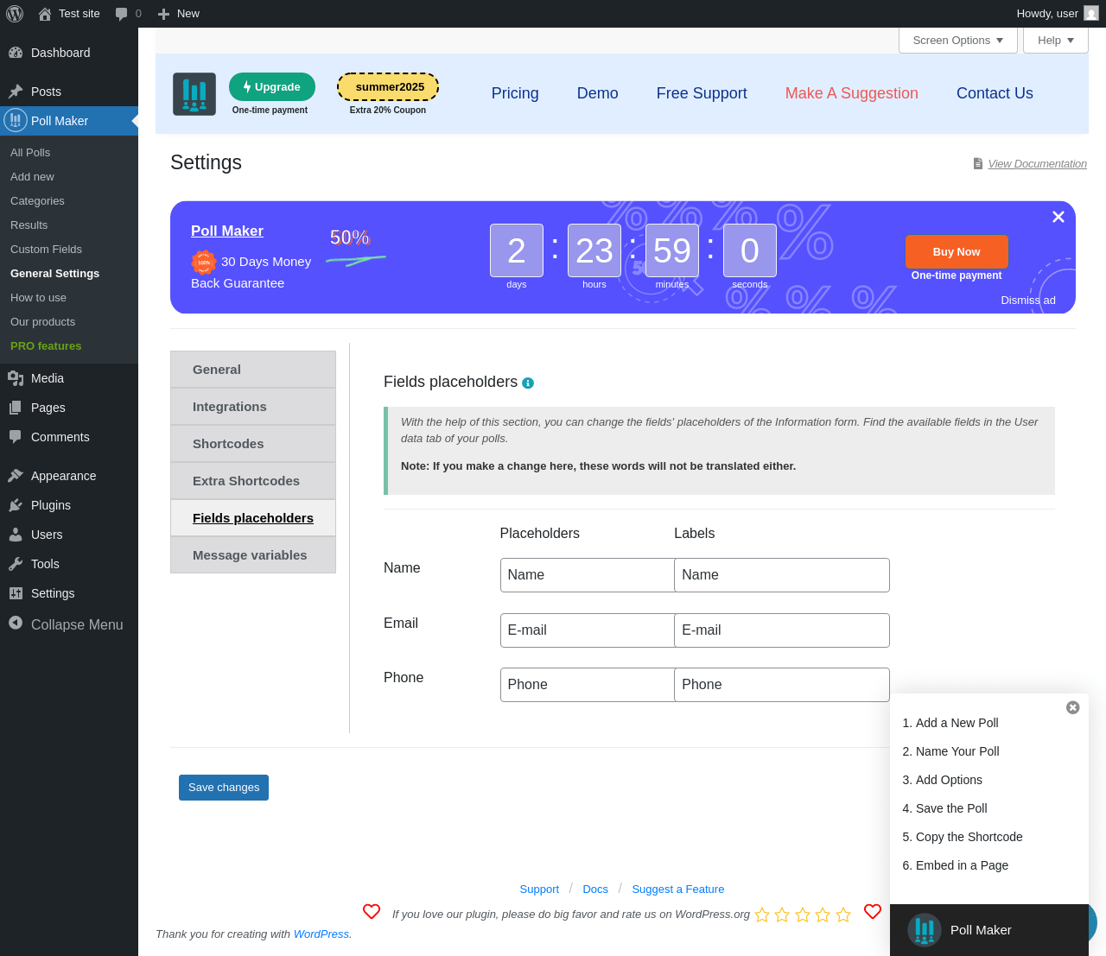Click the Poll Maker logo in header banner
The width and height of the screenshot is (1106, 956).
click(x=194, y=94)
